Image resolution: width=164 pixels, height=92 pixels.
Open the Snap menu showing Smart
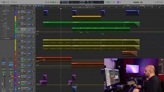[x=131, y=6]
